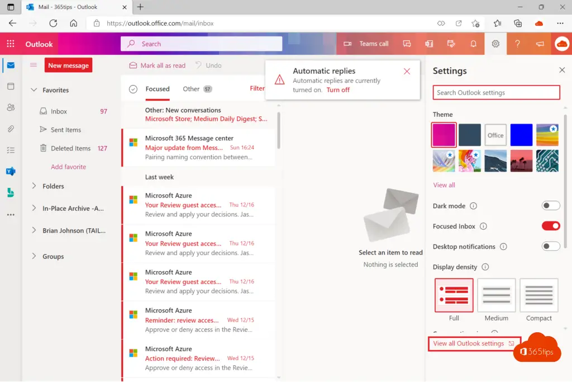Open account manager profile avatar
This screenshot has height=382, width=572.
562,44
